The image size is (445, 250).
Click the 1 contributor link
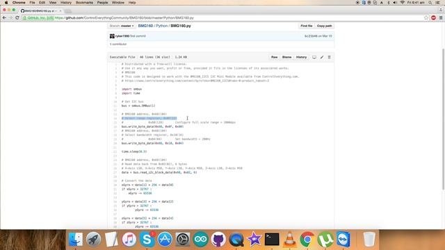point(118,44)
